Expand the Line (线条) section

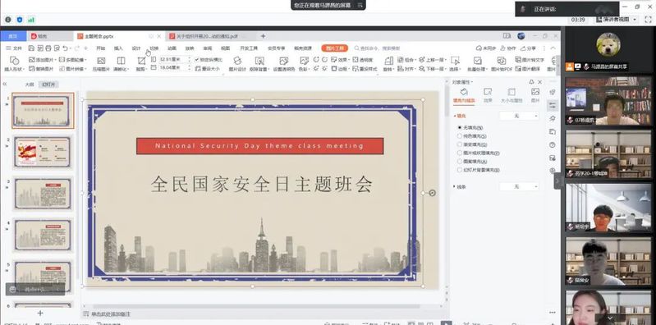(x=454, y=186)
